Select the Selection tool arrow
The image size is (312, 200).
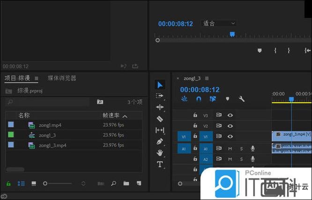pos(160,85)
